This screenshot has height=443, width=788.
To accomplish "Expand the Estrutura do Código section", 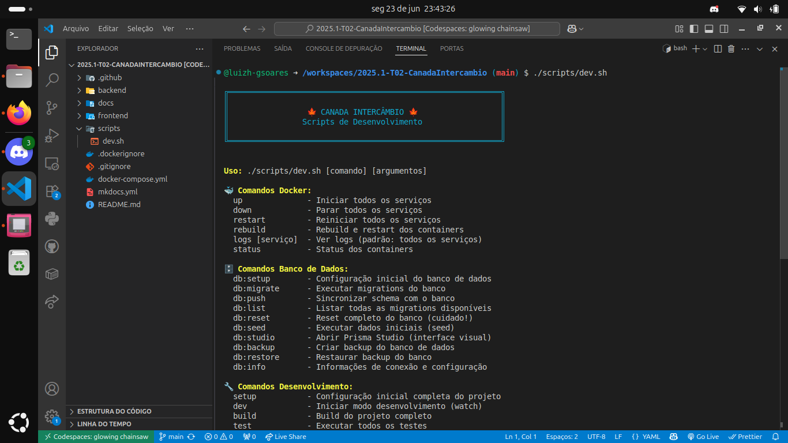I will point(140,411).
